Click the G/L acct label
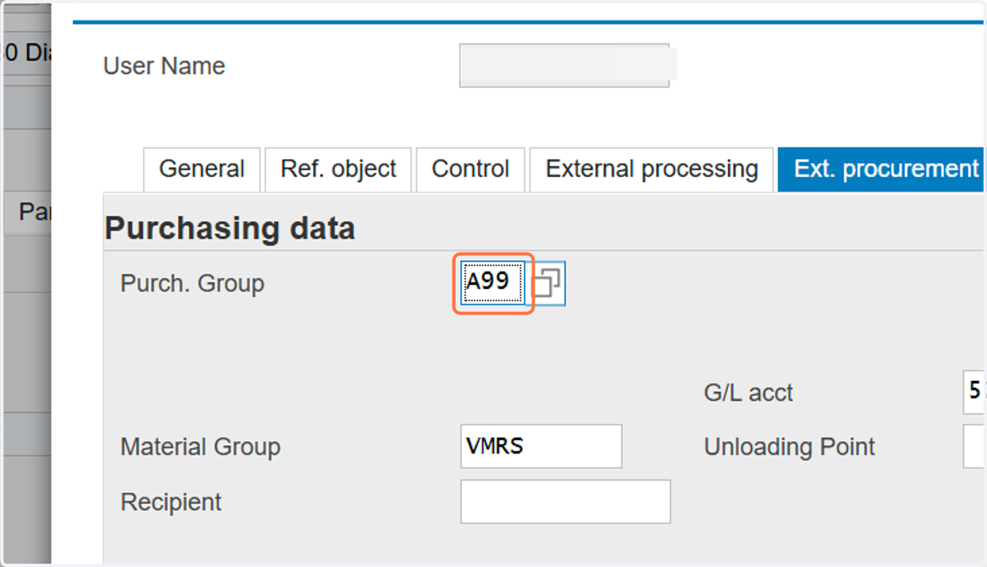Viewport: 987px width, 567px height. 748,393
